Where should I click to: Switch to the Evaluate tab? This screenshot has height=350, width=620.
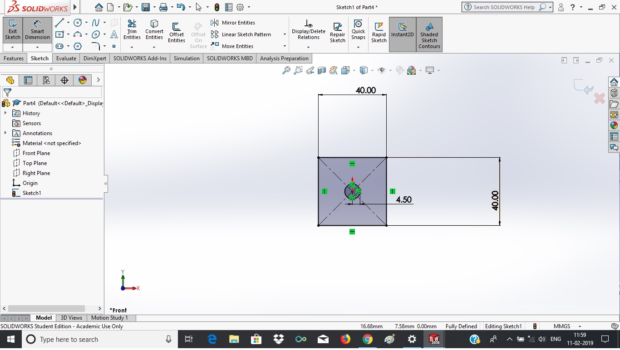pos(66,58)
